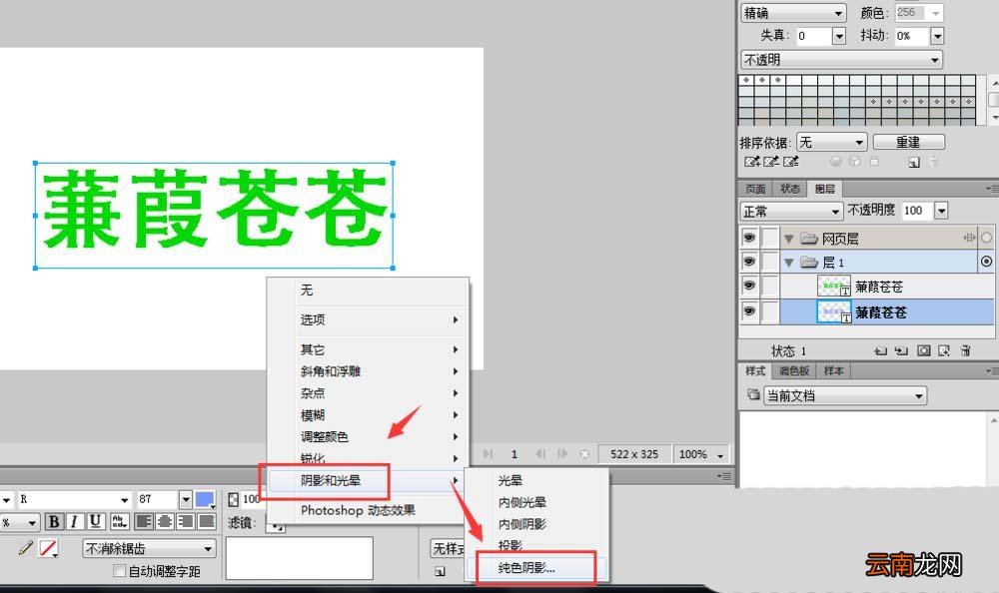Toggle lock box for 层 1 layer
The height and width of the screenshot is (593, 999).
770,262
